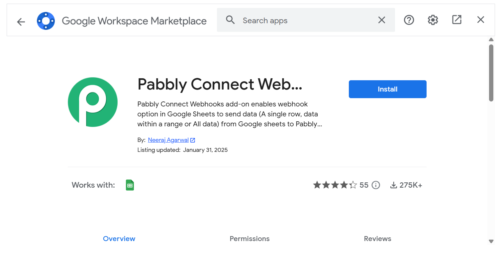The image size is (501, 253).
Task: Click the search magnifier icon
Action: point(230,20)
